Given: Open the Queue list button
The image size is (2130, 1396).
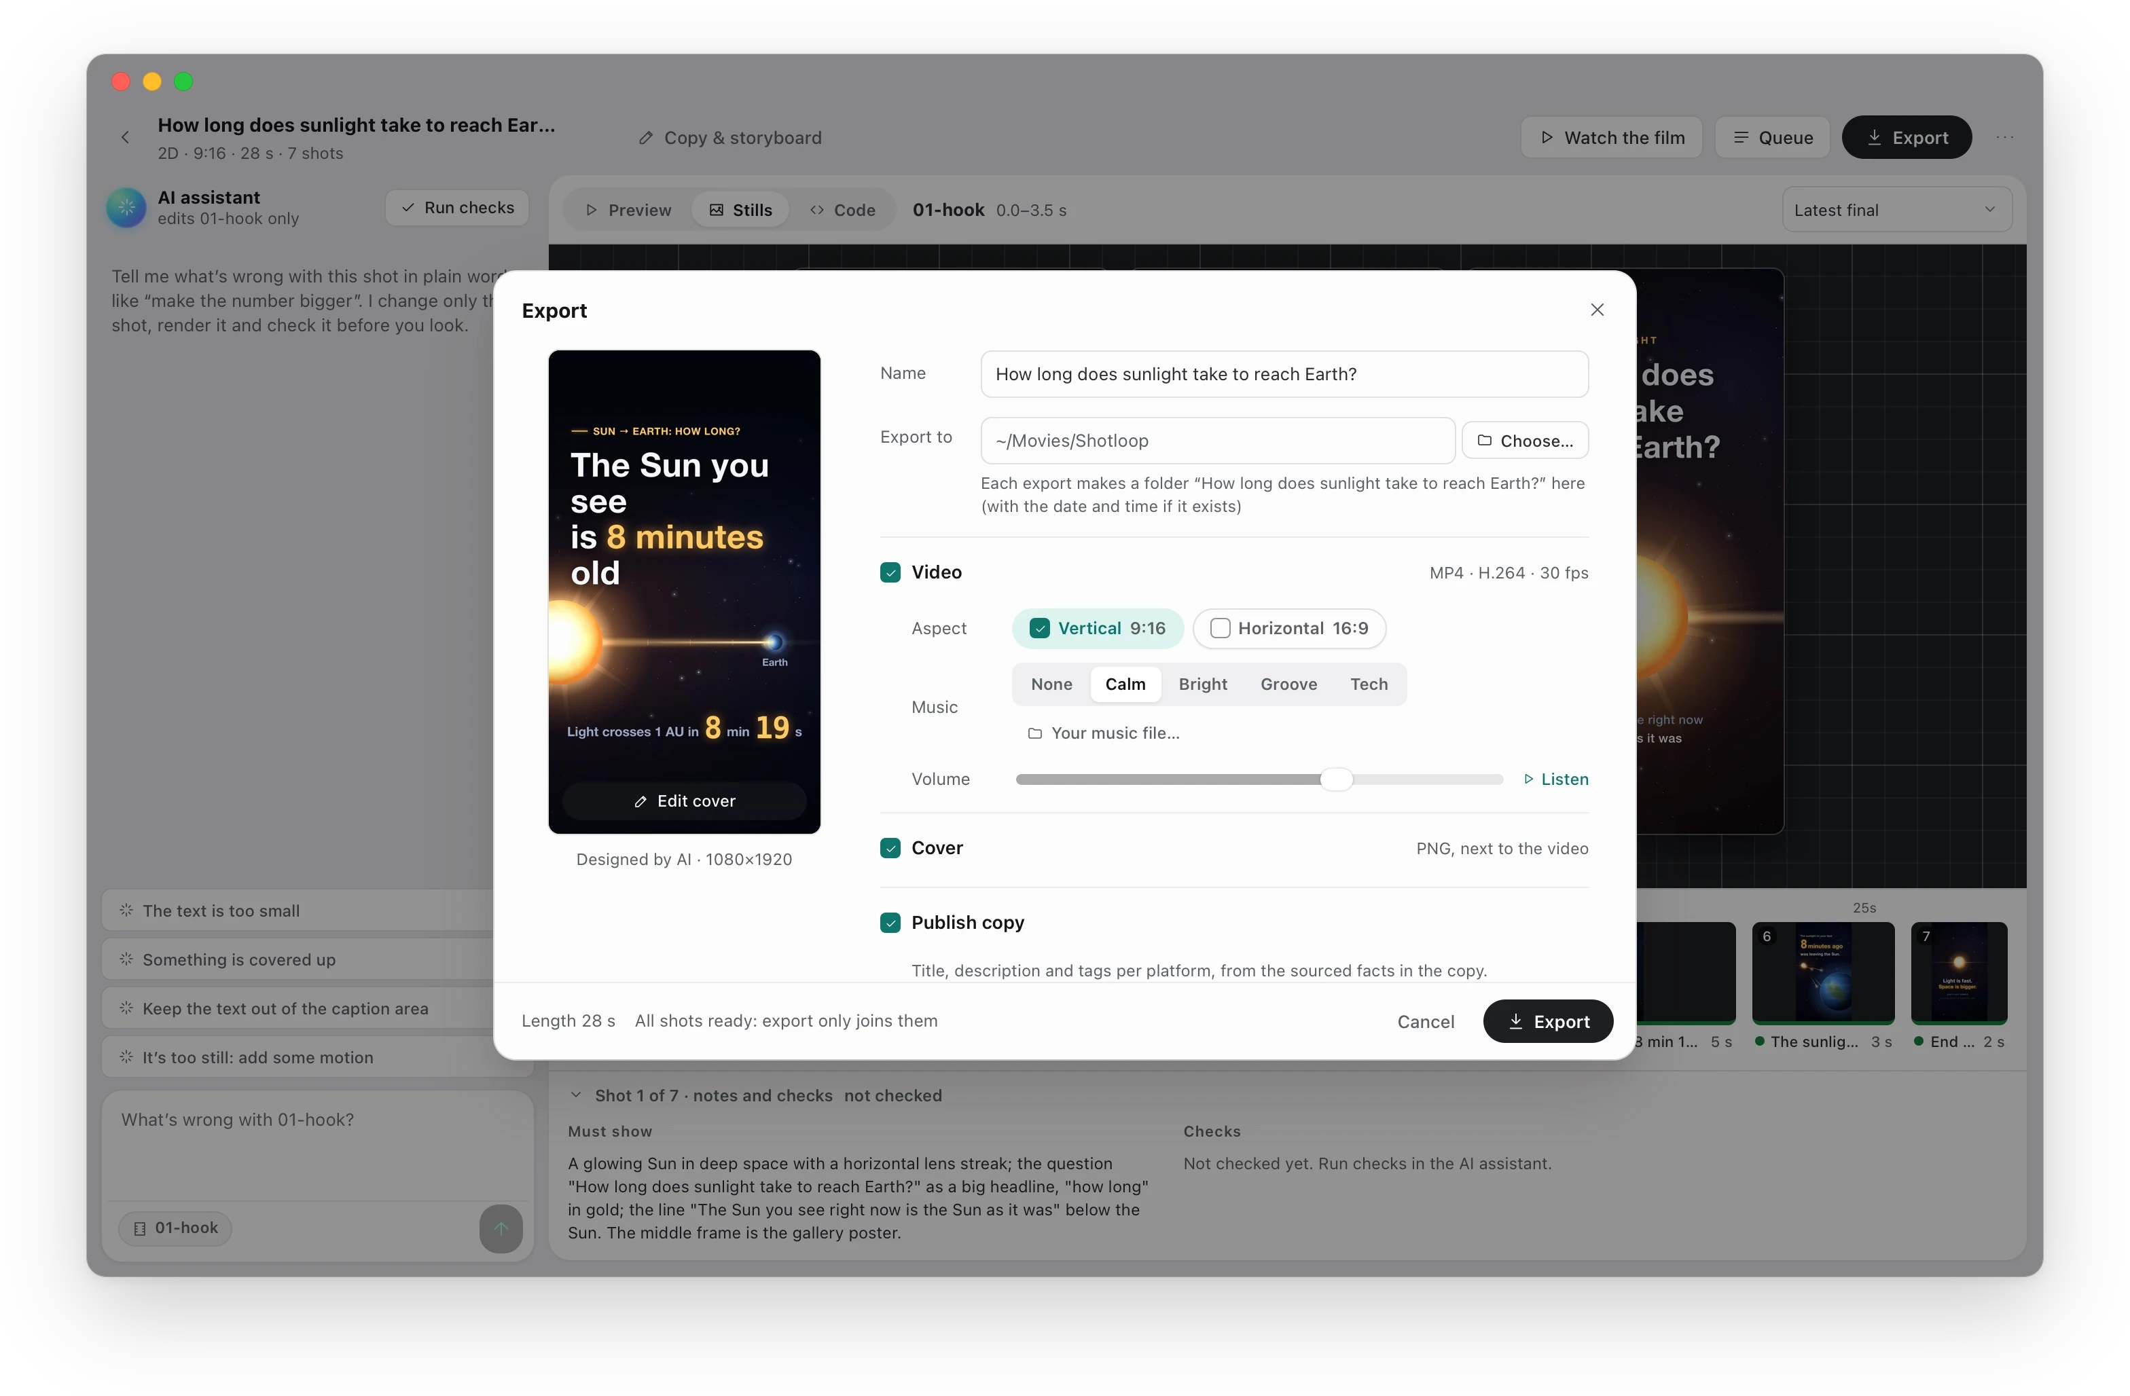Looking at the screenshot, I should 1773,137.
